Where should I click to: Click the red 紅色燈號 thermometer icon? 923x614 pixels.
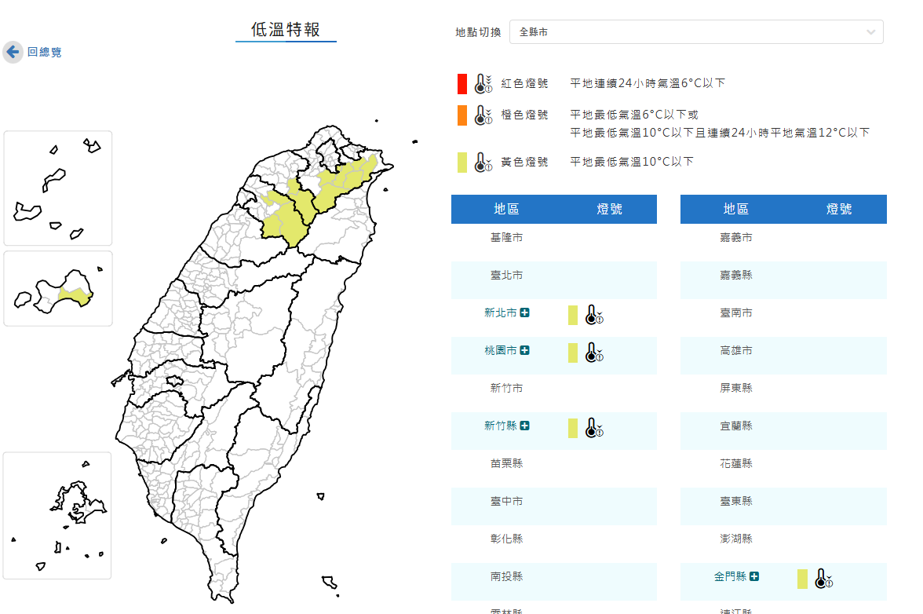482,82
